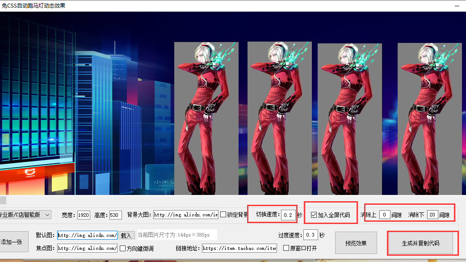Click the 高度 height field showing 530
The width and height of the screenshot is (466, 262).
tap(116, 215)
